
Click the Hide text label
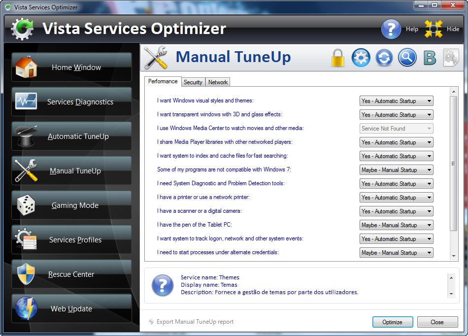(453, 29)
